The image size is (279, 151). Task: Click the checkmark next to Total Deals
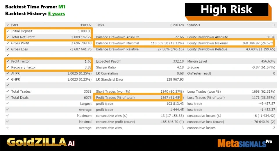(x=8, y=98)
